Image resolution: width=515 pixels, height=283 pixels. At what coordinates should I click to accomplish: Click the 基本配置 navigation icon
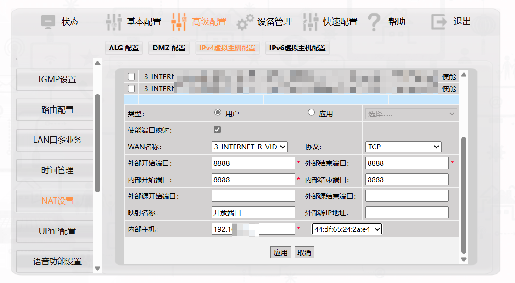[x=113, y=21]
